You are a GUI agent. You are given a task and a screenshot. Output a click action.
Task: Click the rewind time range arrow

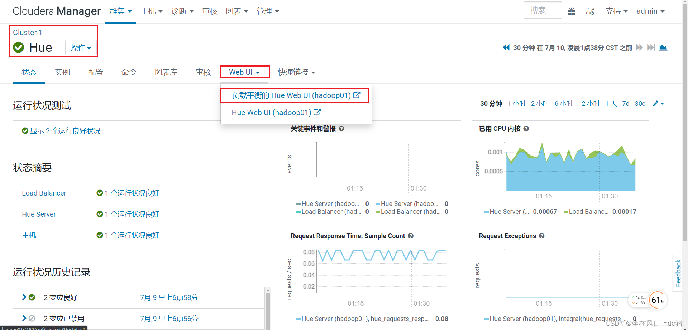[506, 48]
